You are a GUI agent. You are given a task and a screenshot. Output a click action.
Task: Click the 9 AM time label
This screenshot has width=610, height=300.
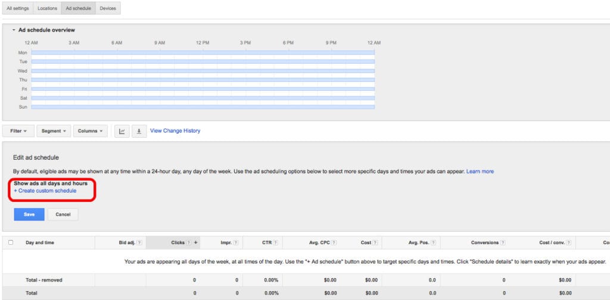click(160, 43)
